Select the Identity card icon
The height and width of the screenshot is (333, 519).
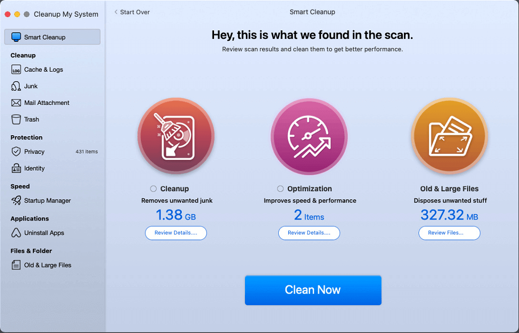[x=16, y=169]
